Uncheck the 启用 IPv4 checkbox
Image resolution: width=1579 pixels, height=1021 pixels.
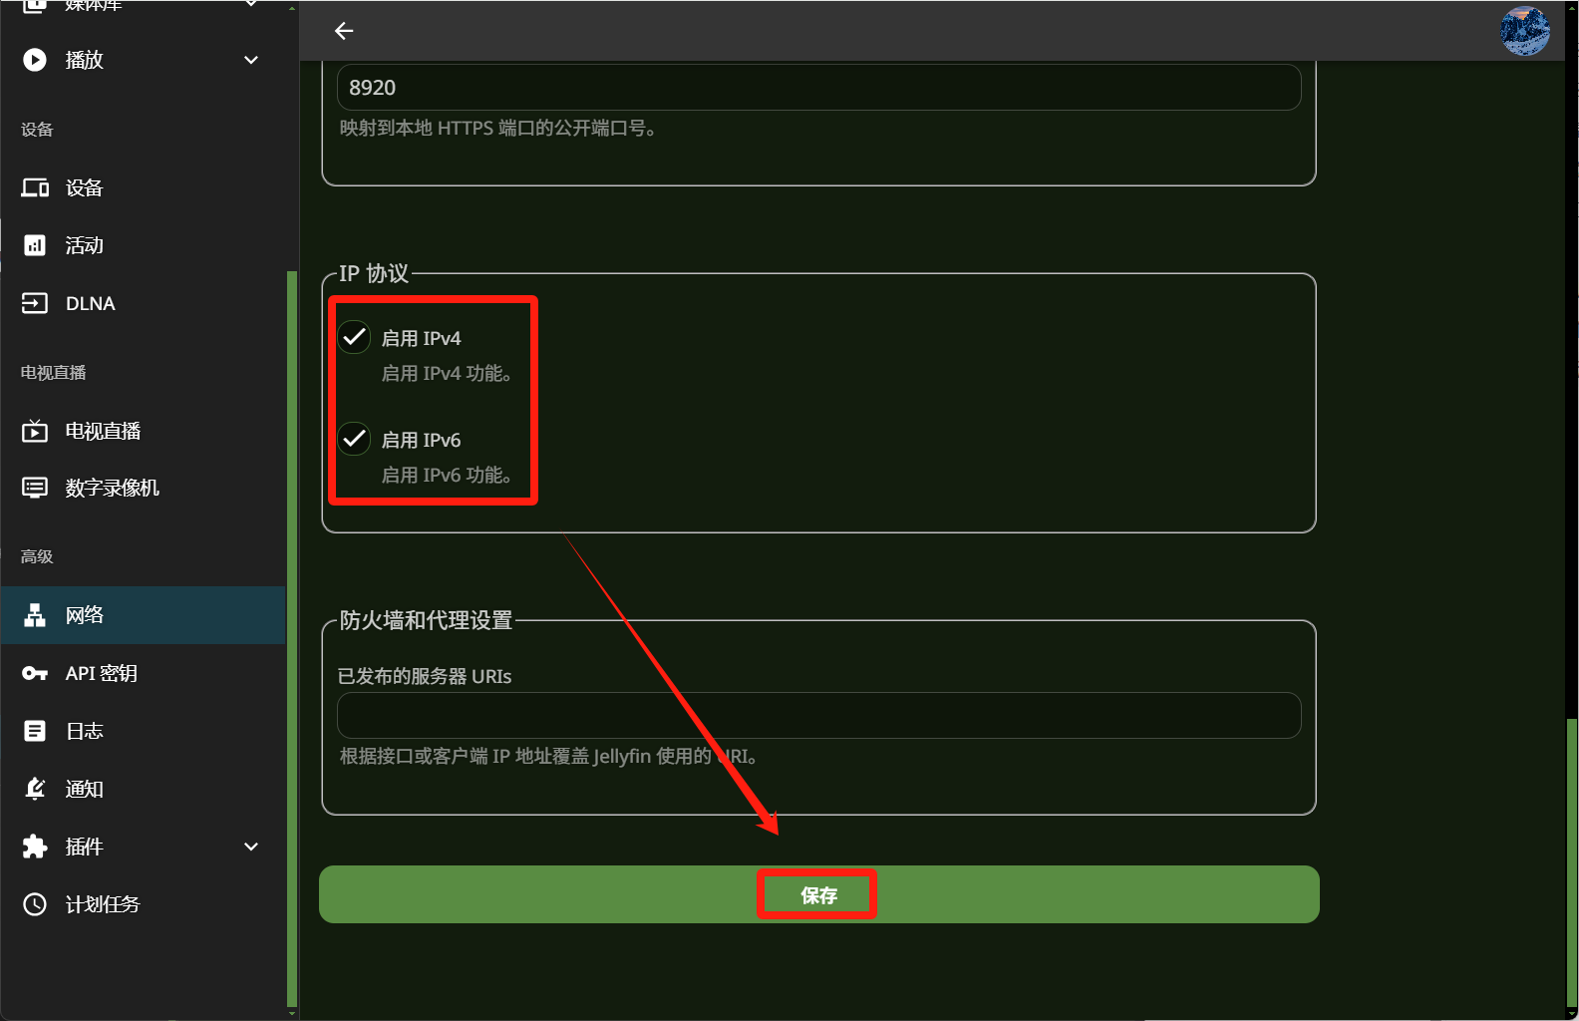click(354, 338)
